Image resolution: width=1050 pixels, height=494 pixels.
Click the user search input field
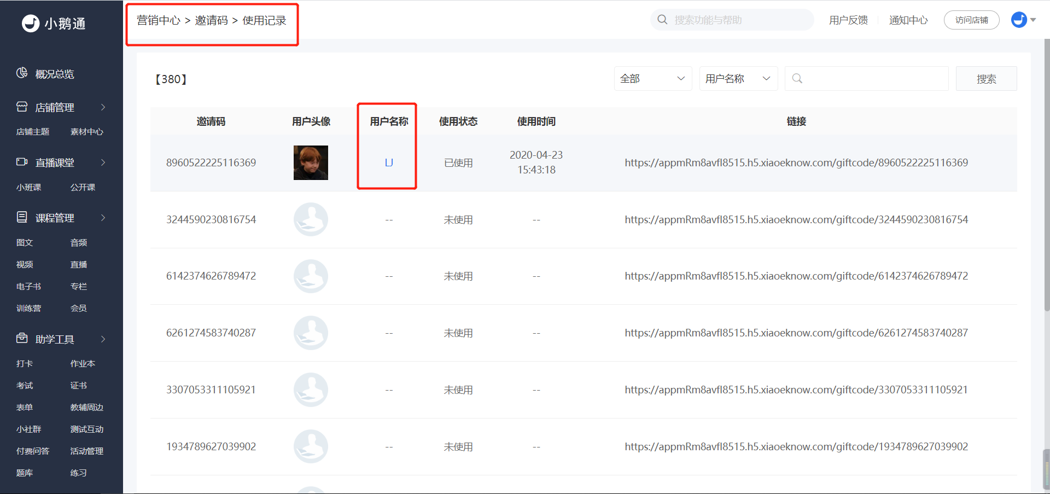pyautogui.click(x=866, y=79)
